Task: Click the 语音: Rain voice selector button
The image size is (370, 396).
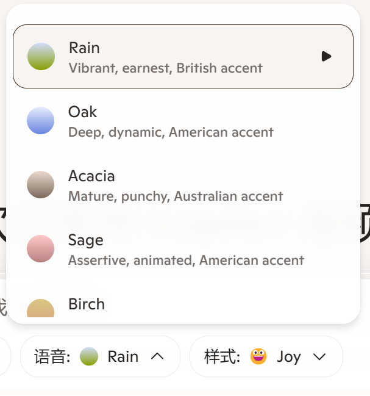Action: (100, 356)
